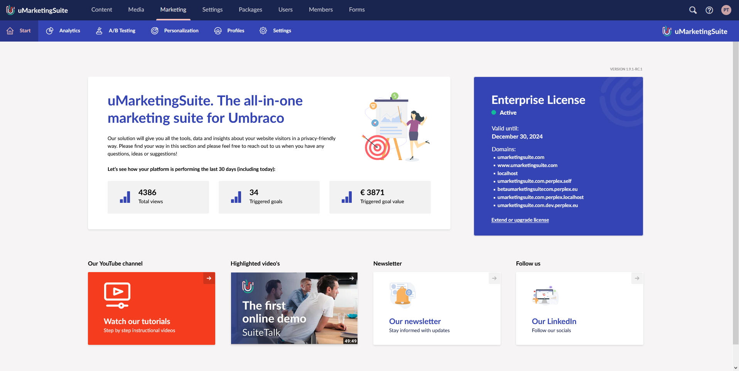Click the Enterprise License heading
Viewport: 739px width, 371px height.
538,100
